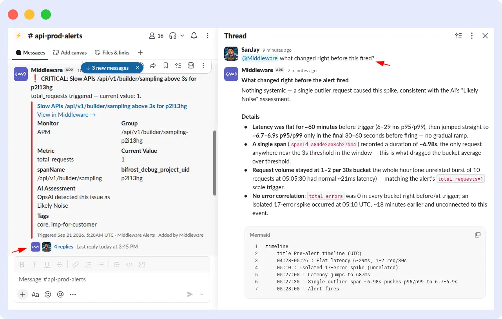The image size is (502, 319).
Task: Summarize the thread with AI icon
Action: click(x=459, y=36)
